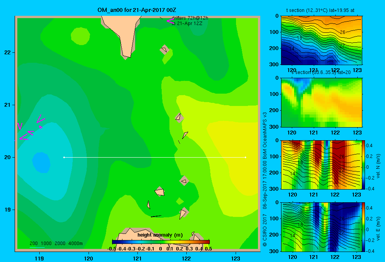
Task: Click the map title OM_an00 for 21-Apr-2017 00Z
Action: coord(137,10)
